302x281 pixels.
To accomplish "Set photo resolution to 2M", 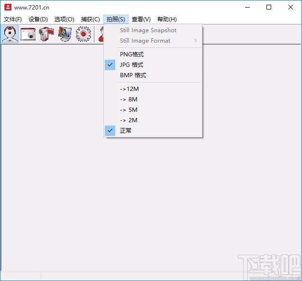I will click(153, 120).
